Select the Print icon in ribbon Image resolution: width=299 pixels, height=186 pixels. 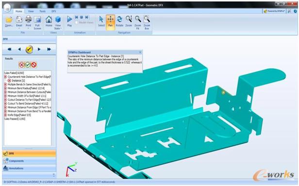point(28,19)
